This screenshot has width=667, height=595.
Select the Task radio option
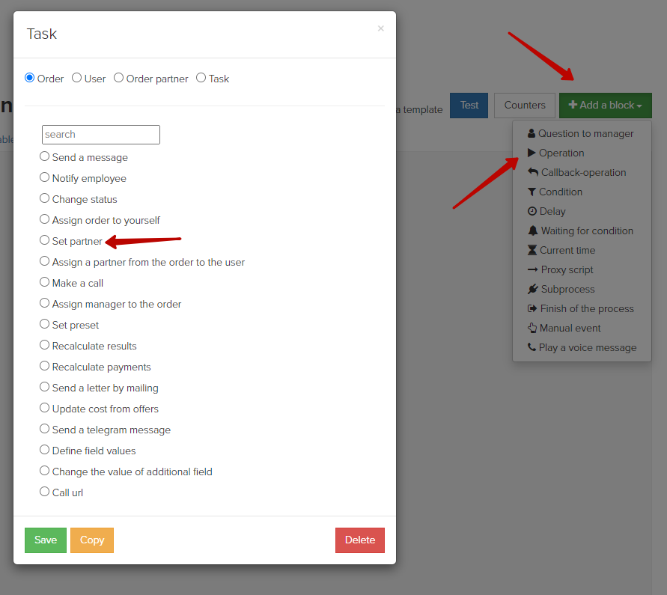pos(201,78)
